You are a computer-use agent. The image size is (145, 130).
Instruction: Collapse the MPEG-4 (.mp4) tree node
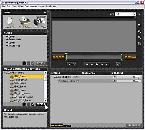[x=5, y=73]
